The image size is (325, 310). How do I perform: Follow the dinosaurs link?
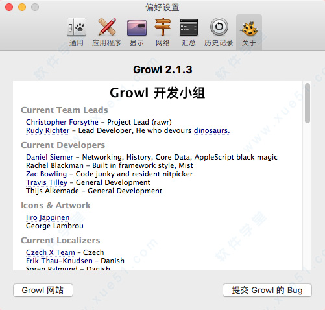211,130
